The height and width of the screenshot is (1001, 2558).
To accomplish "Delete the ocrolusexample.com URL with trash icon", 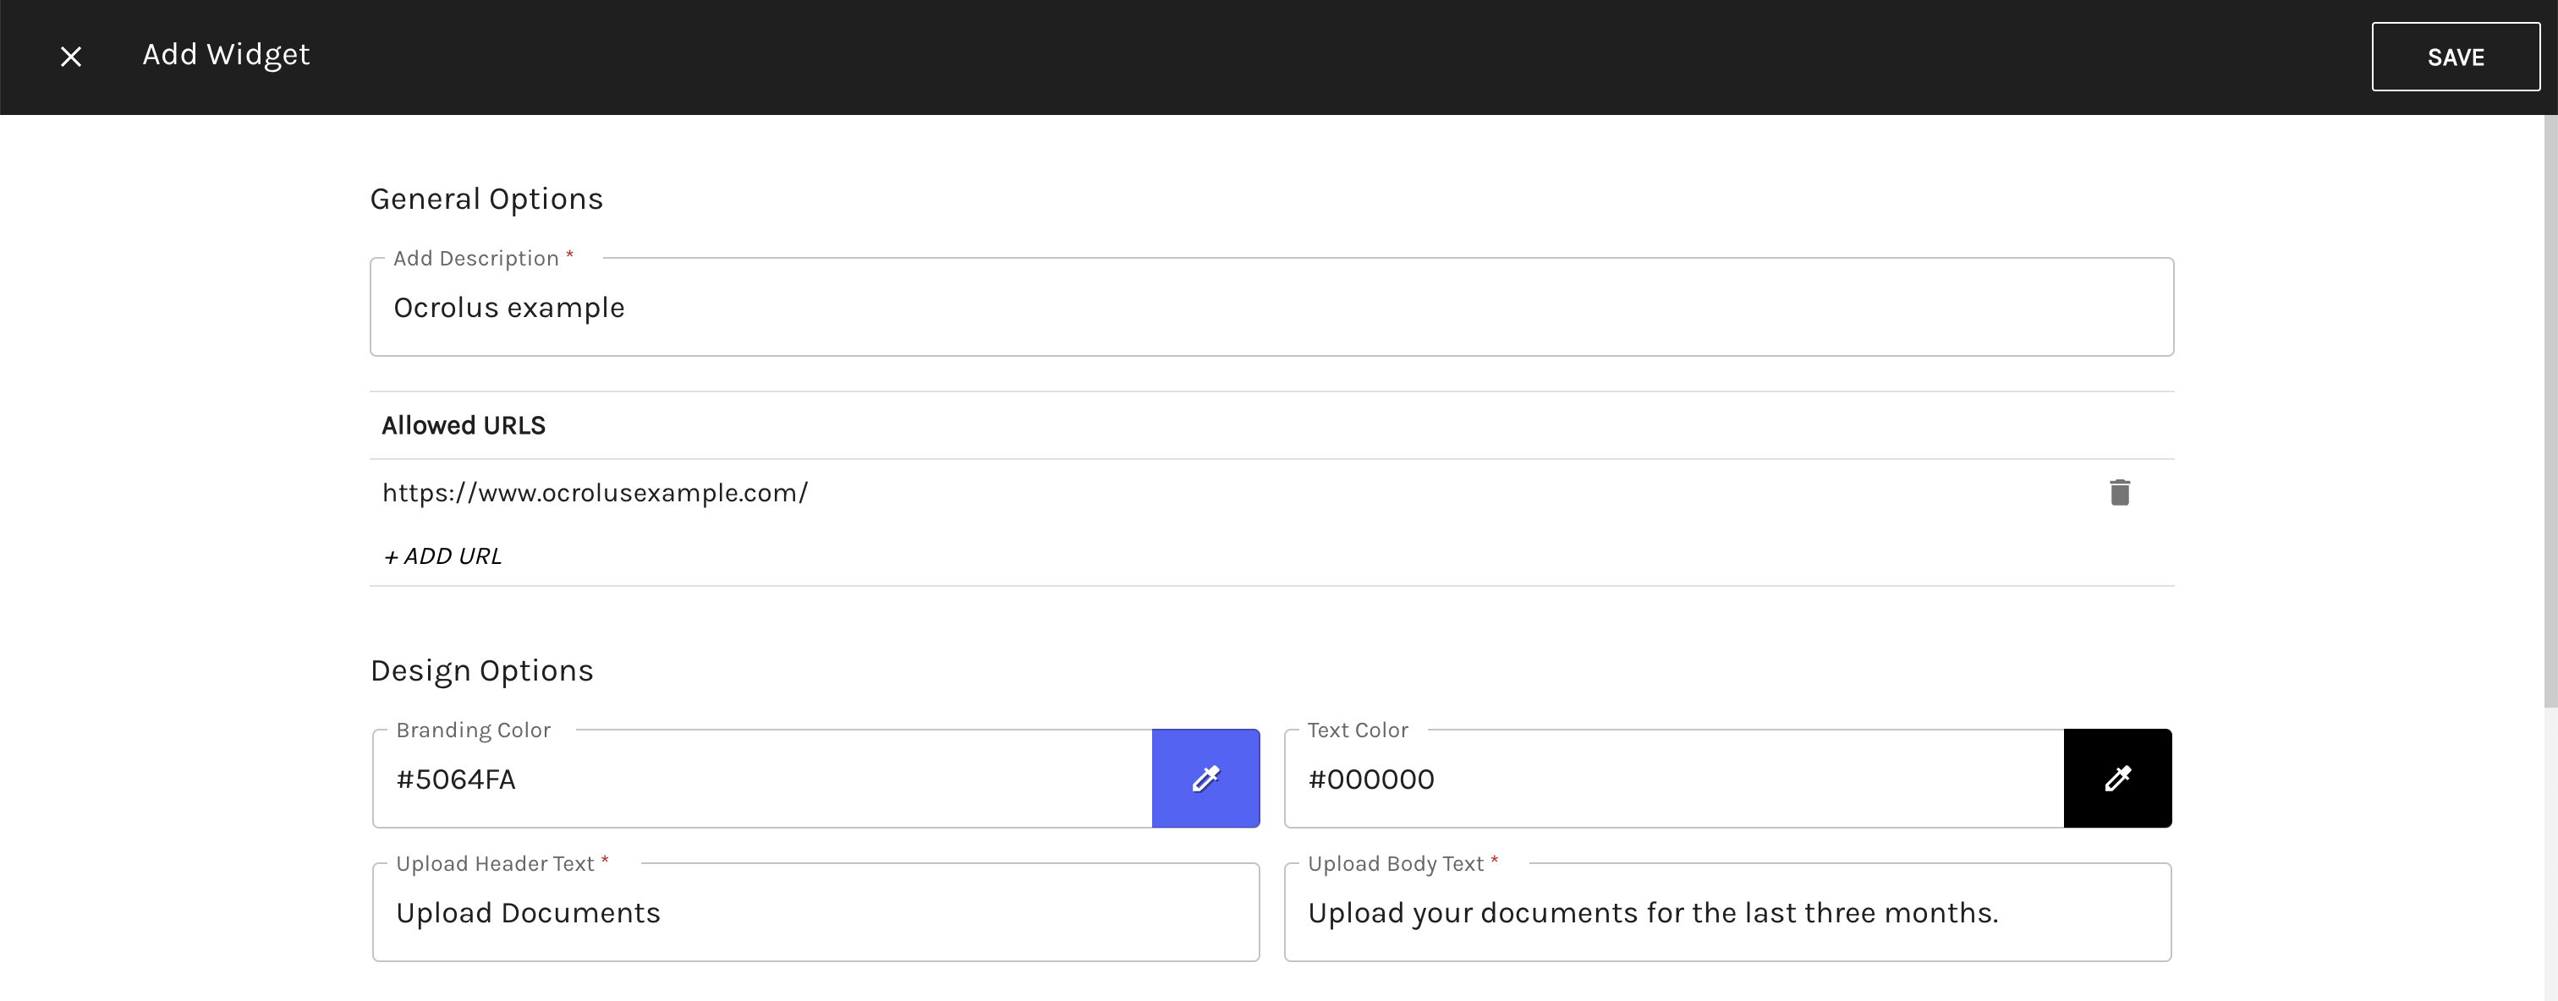I will tap(2119, 492).
